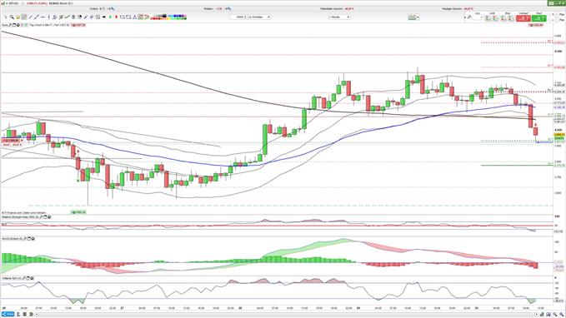Select the horizontal line drawing tool

(x=43, y=17)
